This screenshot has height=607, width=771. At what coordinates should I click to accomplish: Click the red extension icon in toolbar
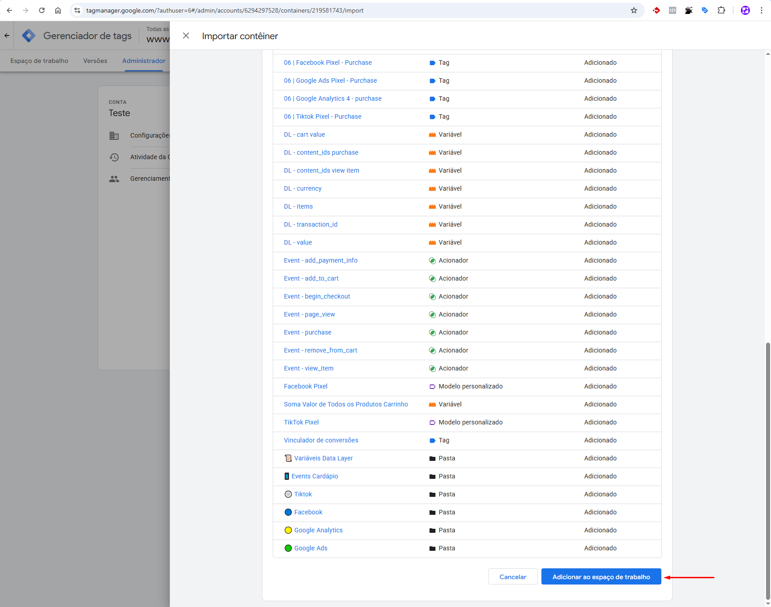[x=656, y=10]
